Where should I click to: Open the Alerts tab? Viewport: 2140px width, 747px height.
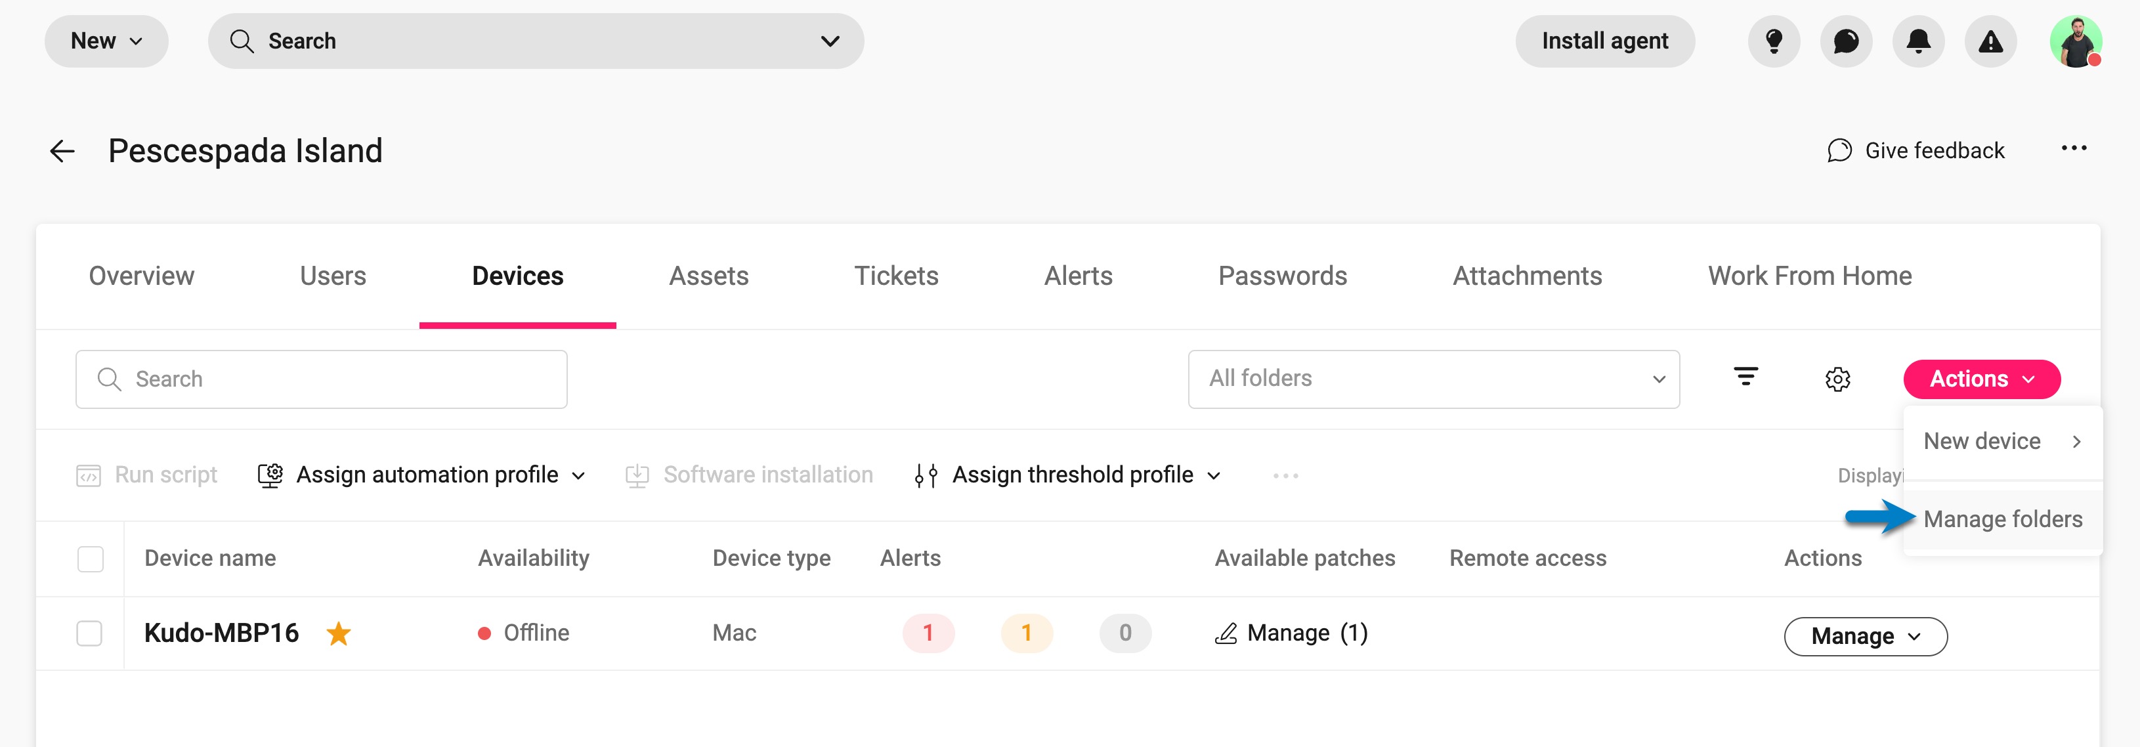[x=1077, y=276]
